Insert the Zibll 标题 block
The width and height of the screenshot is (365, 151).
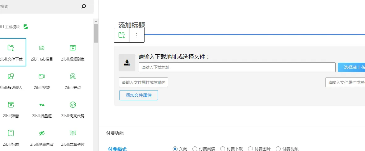(11, 137)
